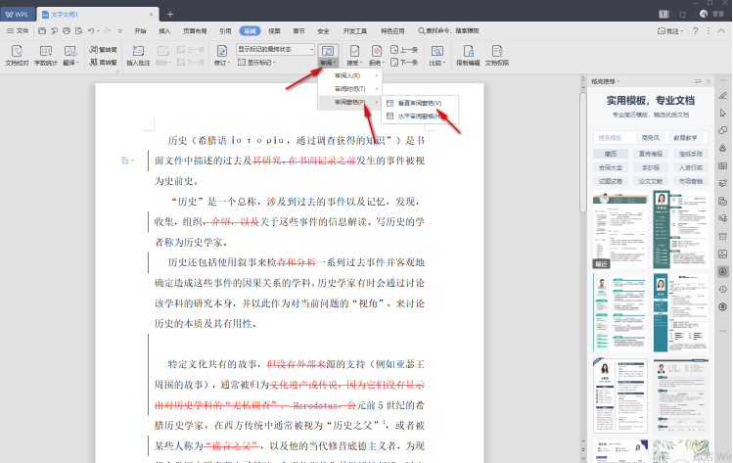Click the 插入批注 insert comment icon

pyautogui.click(x=139, y=52)
